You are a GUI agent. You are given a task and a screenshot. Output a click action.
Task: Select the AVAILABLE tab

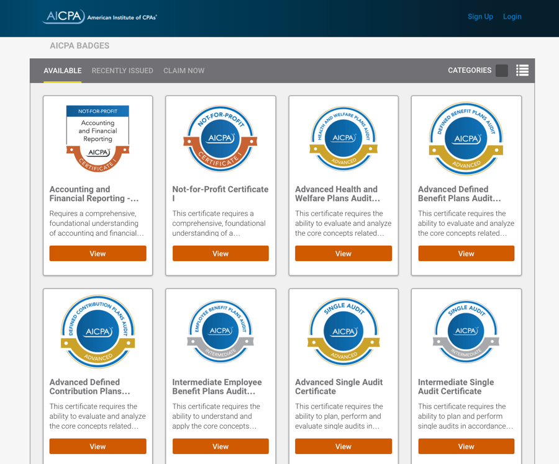tap(62, 71)
